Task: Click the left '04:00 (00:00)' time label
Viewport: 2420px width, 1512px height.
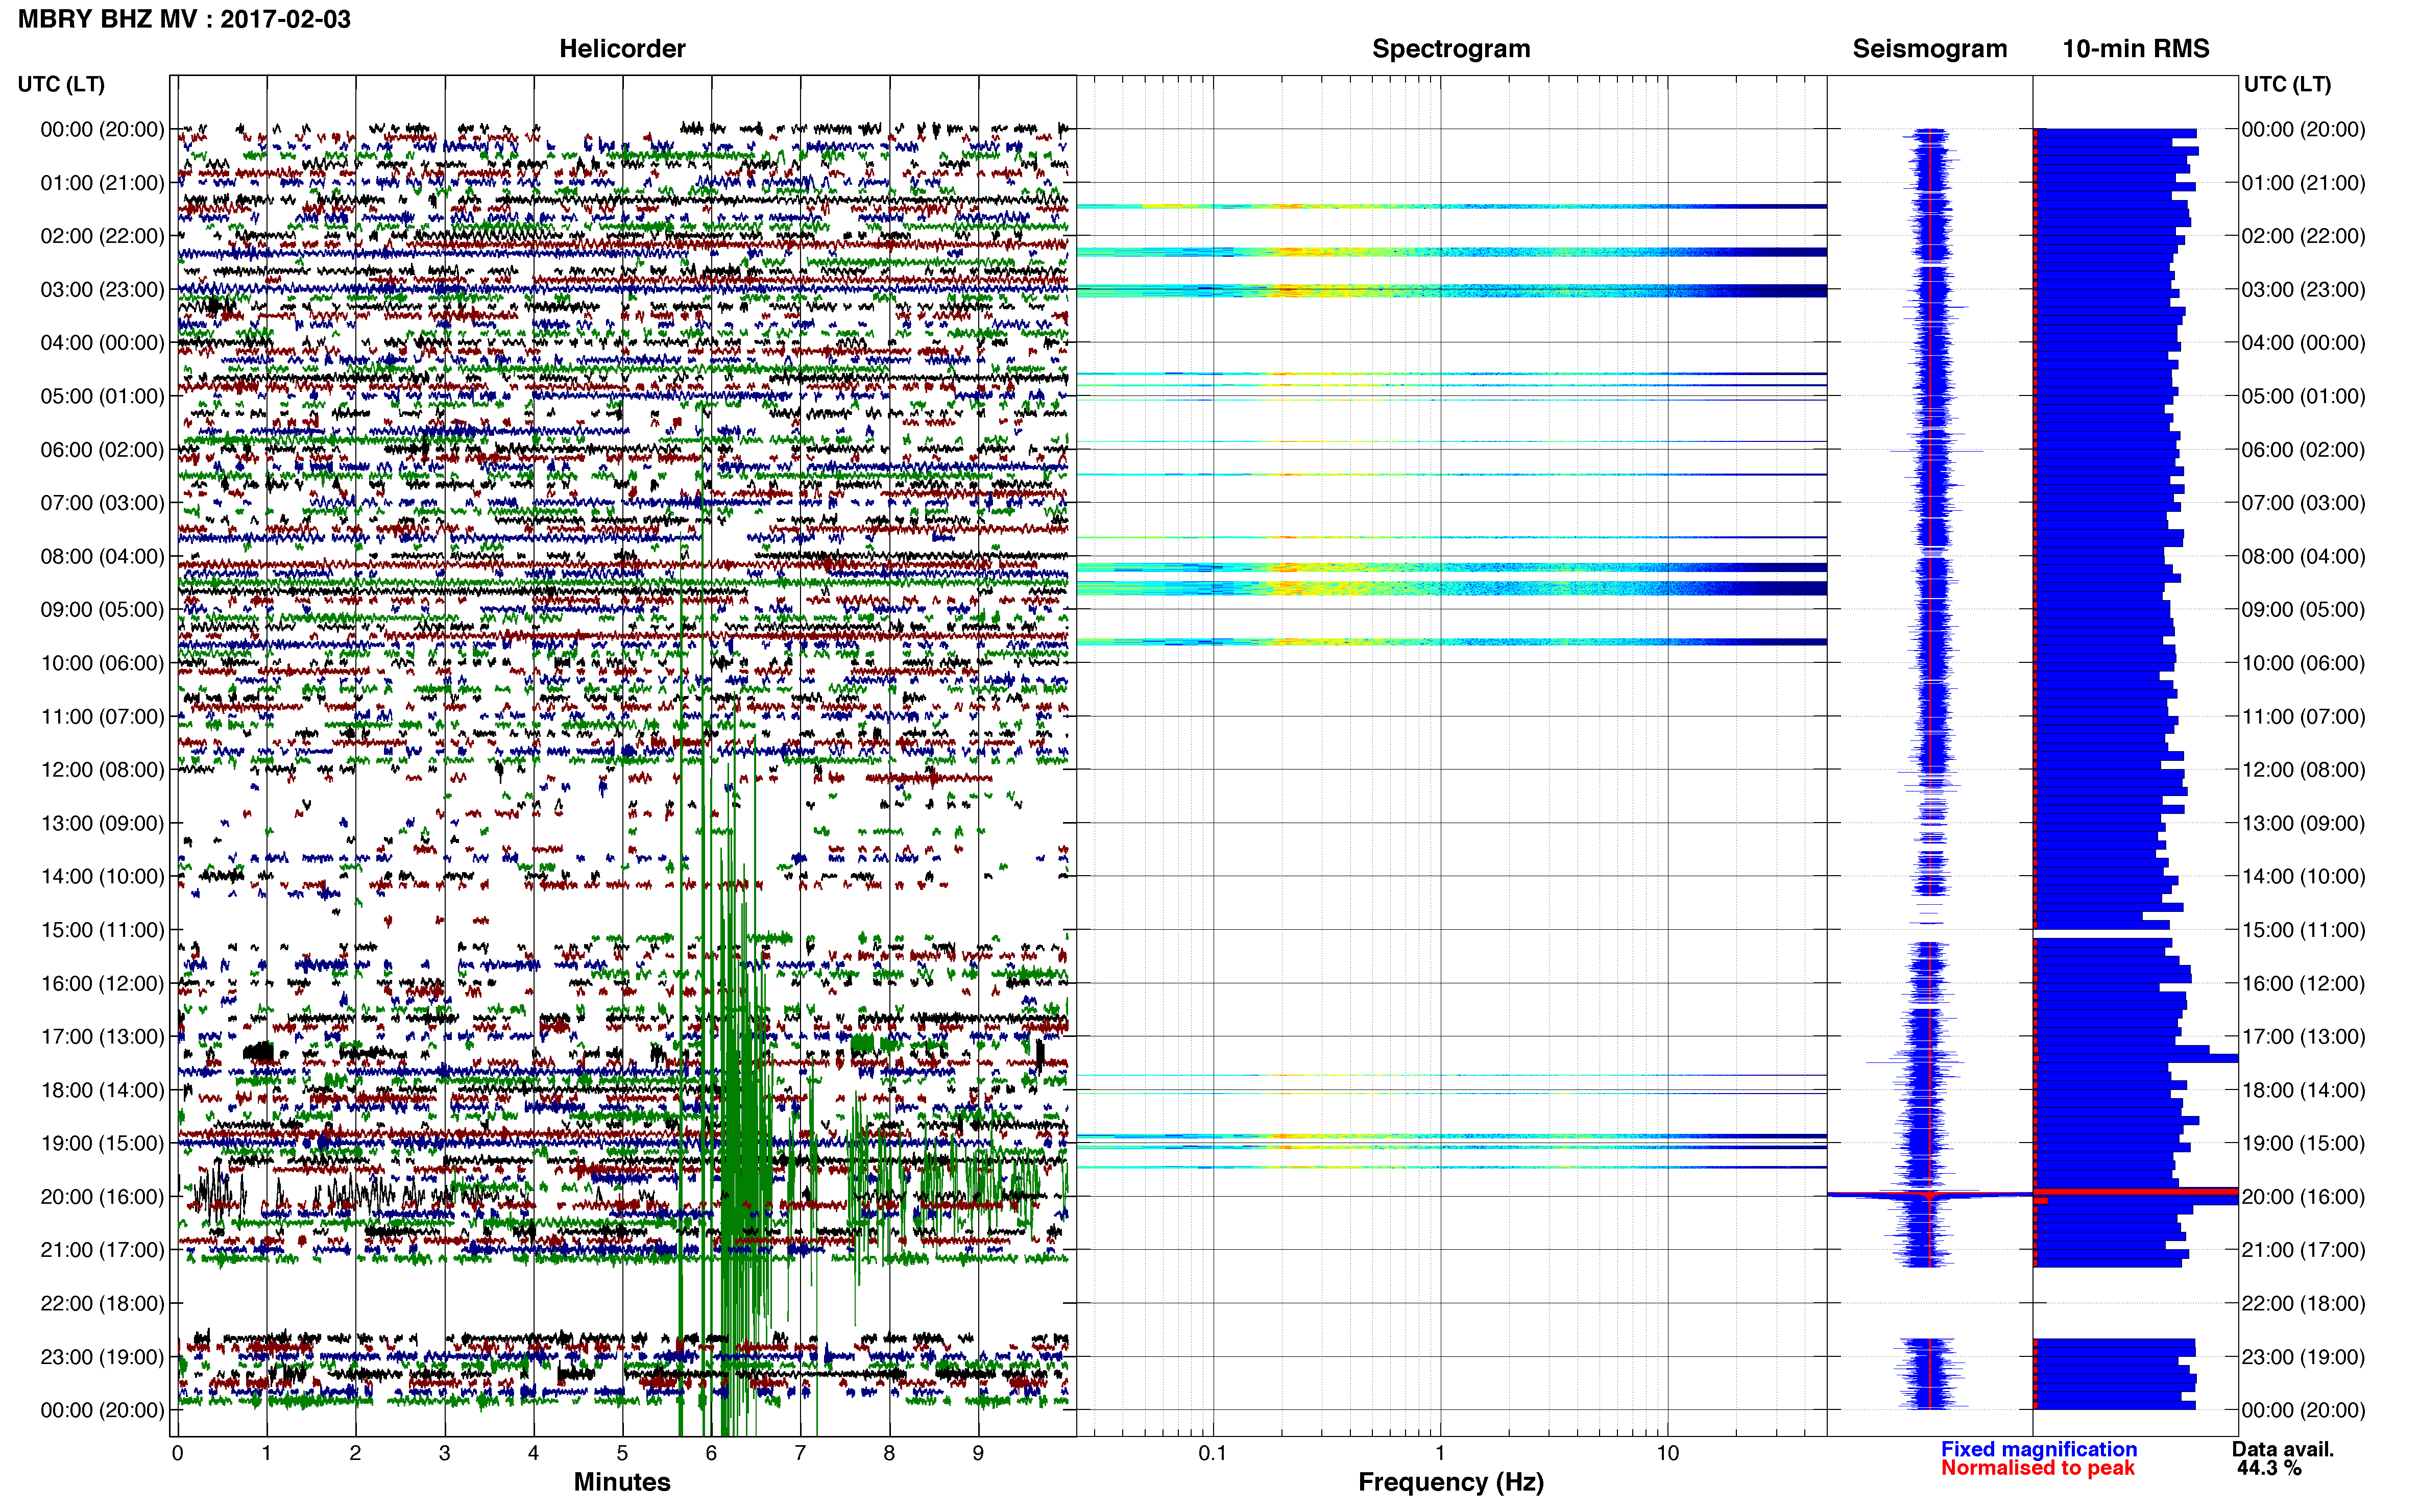Action: click(x=102, y=343)
